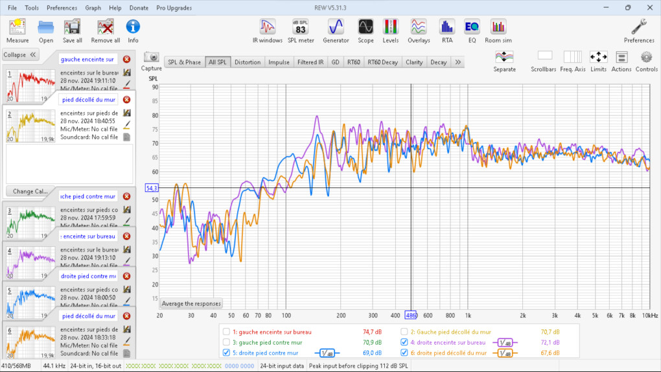Click save icon for measurement 2

pos(127,113)
